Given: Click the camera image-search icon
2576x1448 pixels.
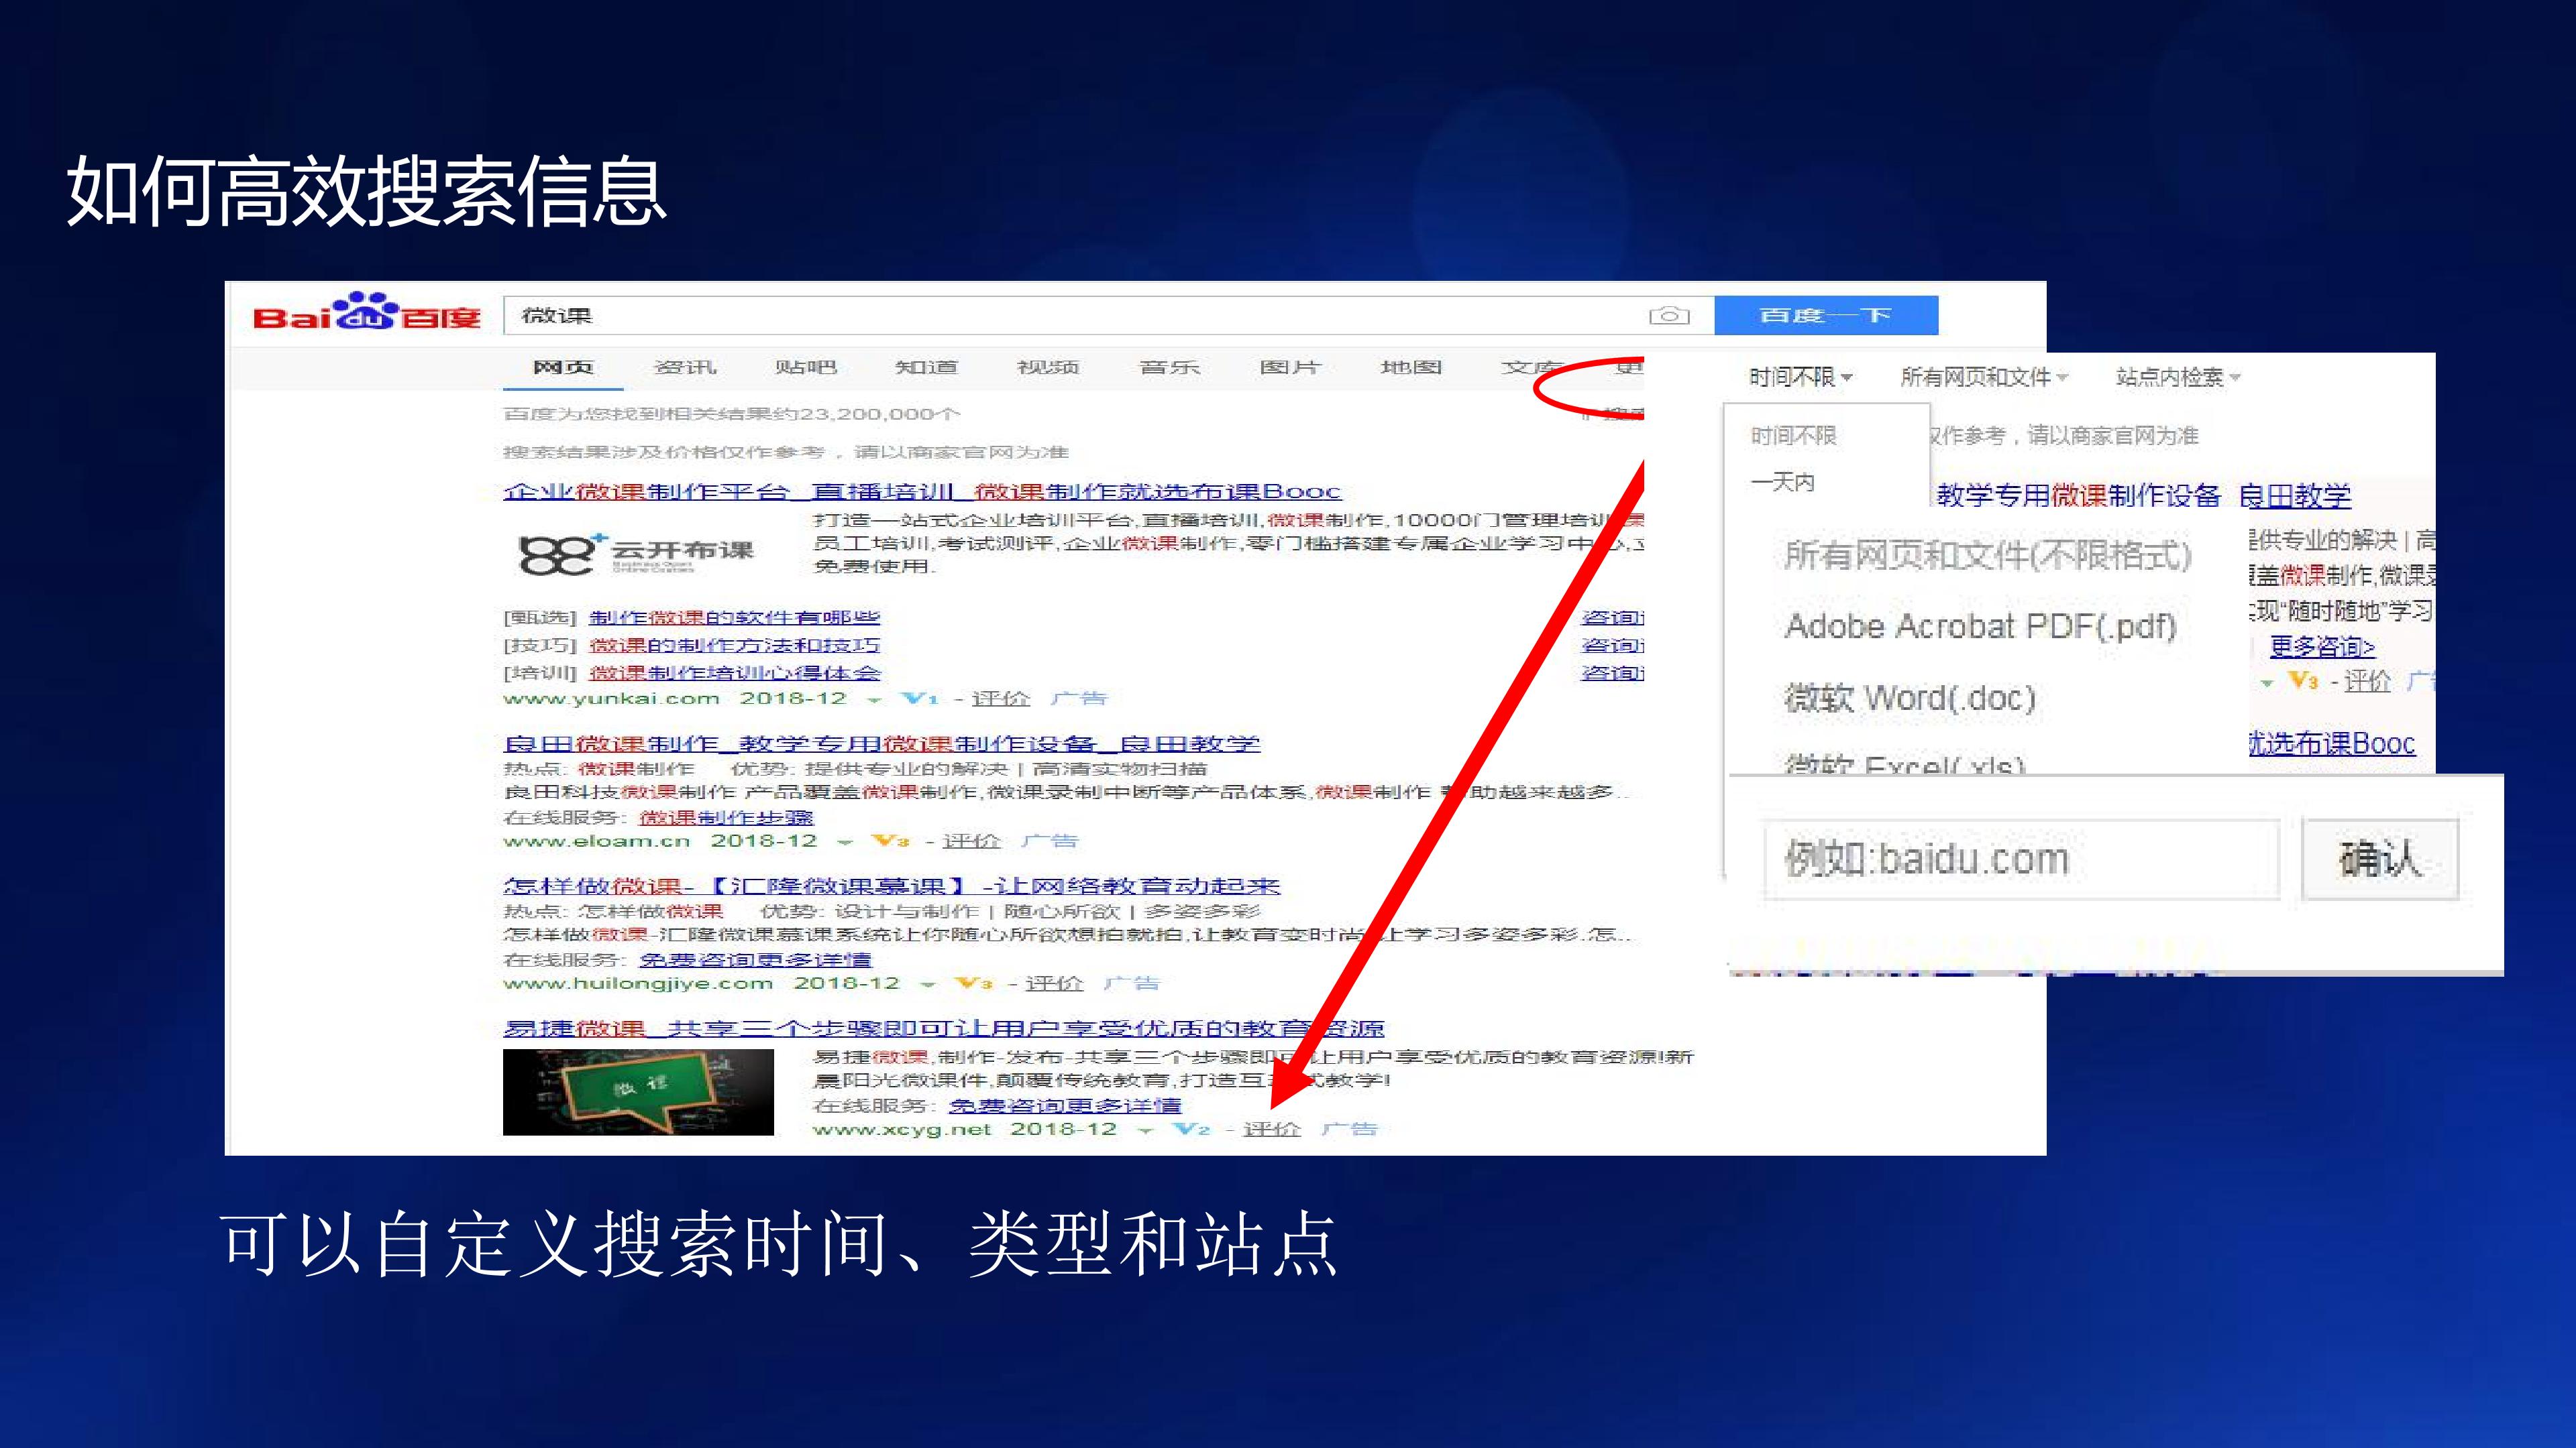Looking at the screenshot, I should point(1669,316).
